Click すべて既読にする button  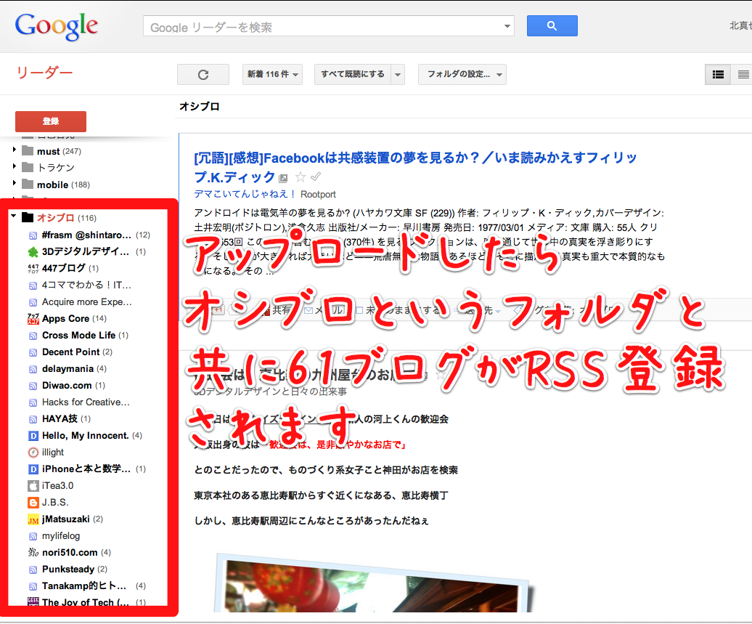pos(353,74)
